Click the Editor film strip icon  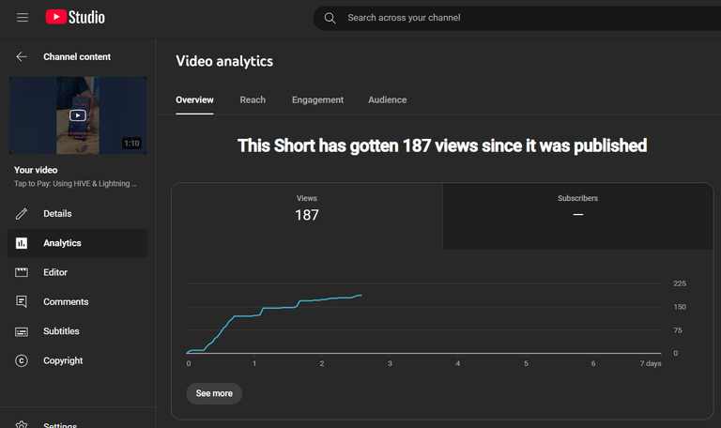22,272
